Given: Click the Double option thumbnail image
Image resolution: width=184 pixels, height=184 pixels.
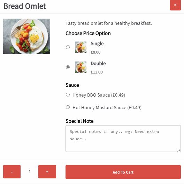Looking at the screenshot, I should click(x=80, y=67).
